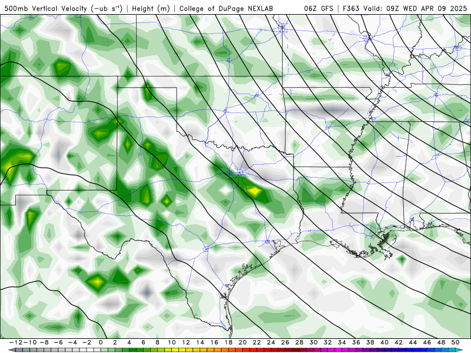Click the "48" color scale label
The width and height of the screenshot is (471, 353).
pyautogui.click(x=441, y=342)
